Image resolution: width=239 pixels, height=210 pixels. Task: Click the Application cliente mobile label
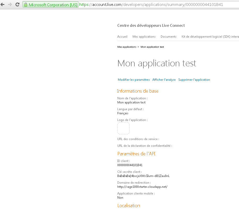click(x=136, y=193)
